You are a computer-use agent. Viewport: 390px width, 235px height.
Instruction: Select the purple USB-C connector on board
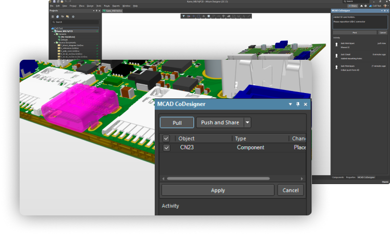80,102
